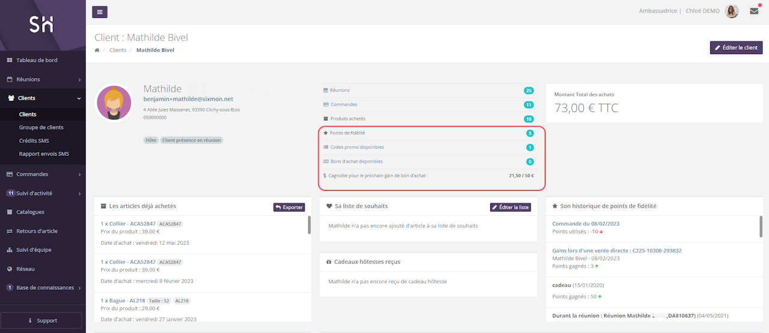Click the hamburger menu toggle button

pos(100,11)
